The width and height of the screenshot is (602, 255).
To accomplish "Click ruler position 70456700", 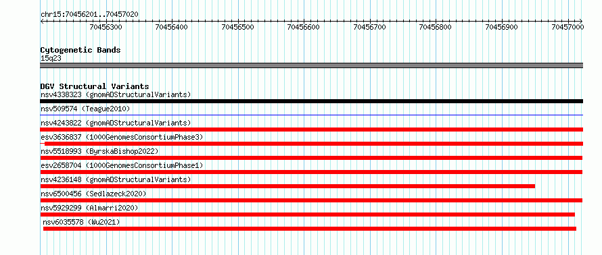I will pyautogui.click(x=370, y=27).
